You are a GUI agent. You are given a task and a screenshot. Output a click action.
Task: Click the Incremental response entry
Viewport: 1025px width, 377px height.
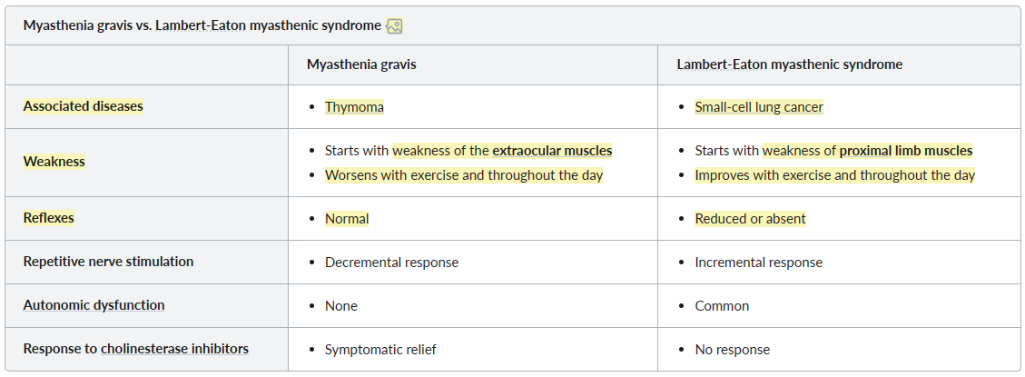tap(758, 262)
